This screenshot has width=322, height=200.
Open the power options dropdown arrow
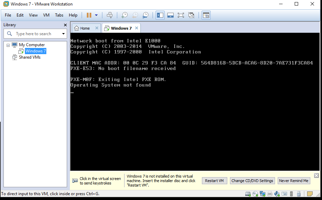point(96,15)
